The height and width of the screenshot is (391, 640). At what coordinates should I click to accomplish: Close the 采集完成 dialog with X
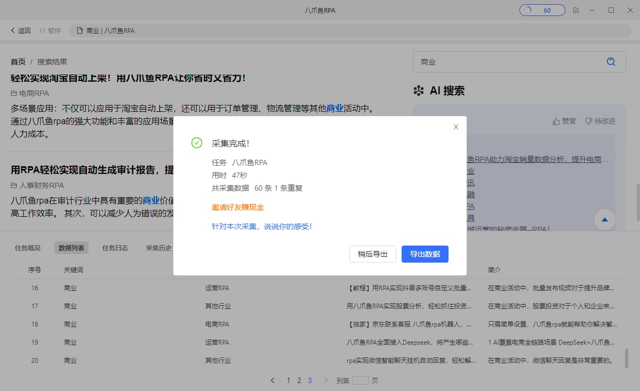tap(455, 127)
